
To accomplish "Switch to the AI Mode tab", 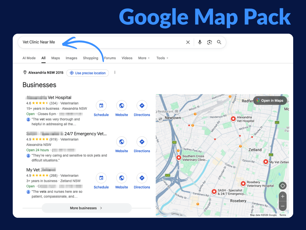I will [x=29, y=58].
